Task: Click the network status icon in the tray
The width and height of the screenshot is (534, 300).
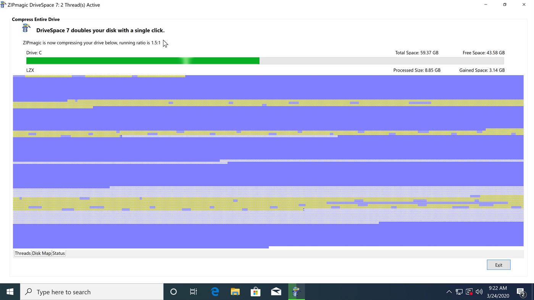Action: (459, 291)
